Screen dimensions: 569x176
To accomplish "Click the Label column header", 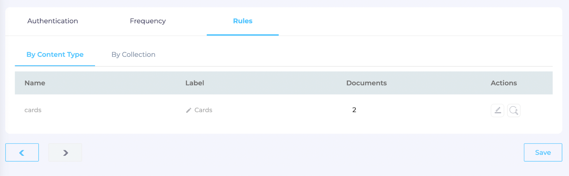I will click(x=195, y=83).
